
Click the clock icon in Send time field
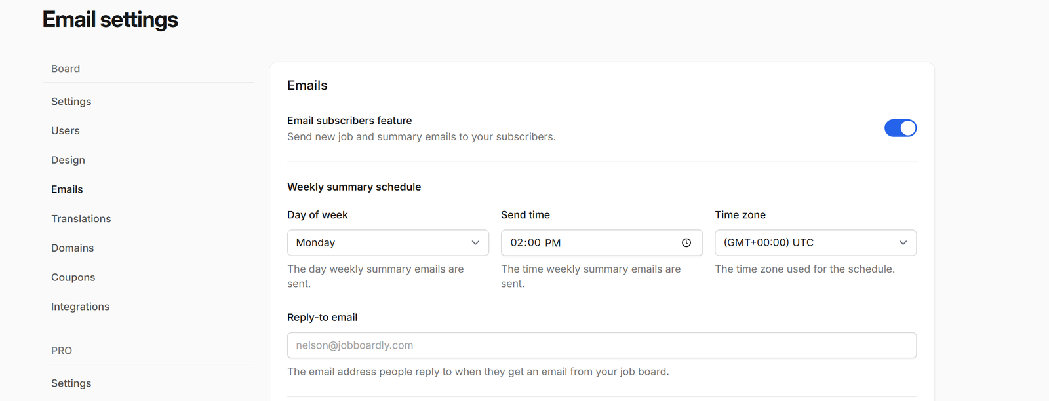tap(686, 242)
